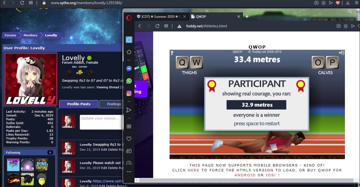Image resolution: width=360 pixels, height=187 pixels.
Task: Open WhatsApp in the Opera sidebar
Action: (x=129, y=81)
